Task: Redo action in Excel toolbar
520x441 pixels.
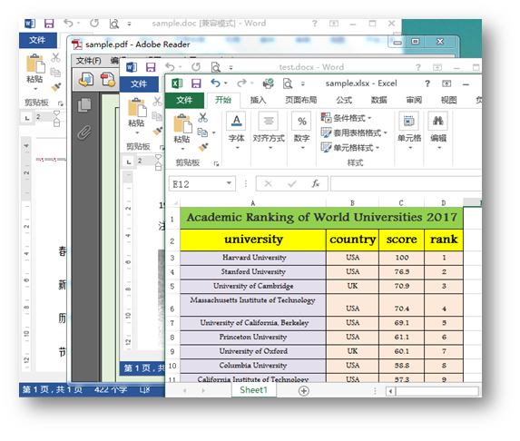Action: click(x=241, y=83)
